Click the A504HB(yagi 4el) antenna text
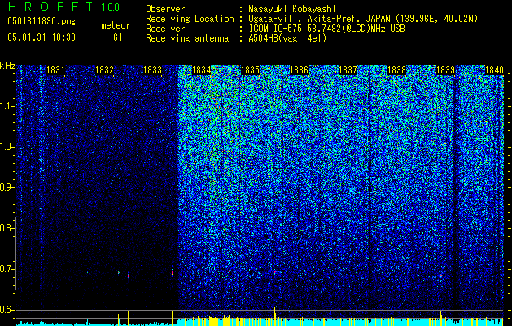Viewport: 512px width, 326px height. point(287,38)
